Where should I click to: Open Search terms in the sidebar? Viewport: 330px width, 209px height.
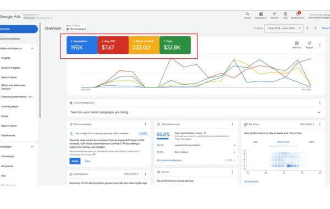pyautogui.click(x=9, y=78)
